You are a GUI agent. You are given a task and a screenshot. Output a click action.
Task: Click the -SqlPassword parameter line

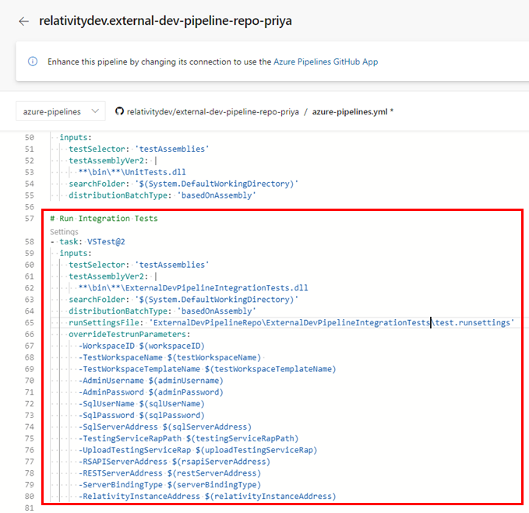pyautogui.click(x=141, y=415)
